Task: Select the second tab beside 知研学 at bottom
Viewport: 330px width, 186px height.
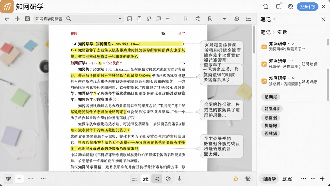Action: click(287, 179)
